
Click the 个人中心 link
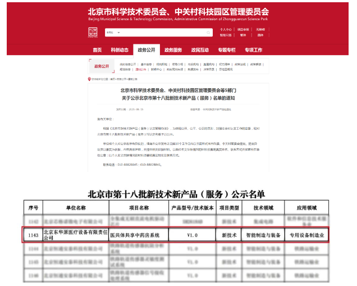coord(225,29)
